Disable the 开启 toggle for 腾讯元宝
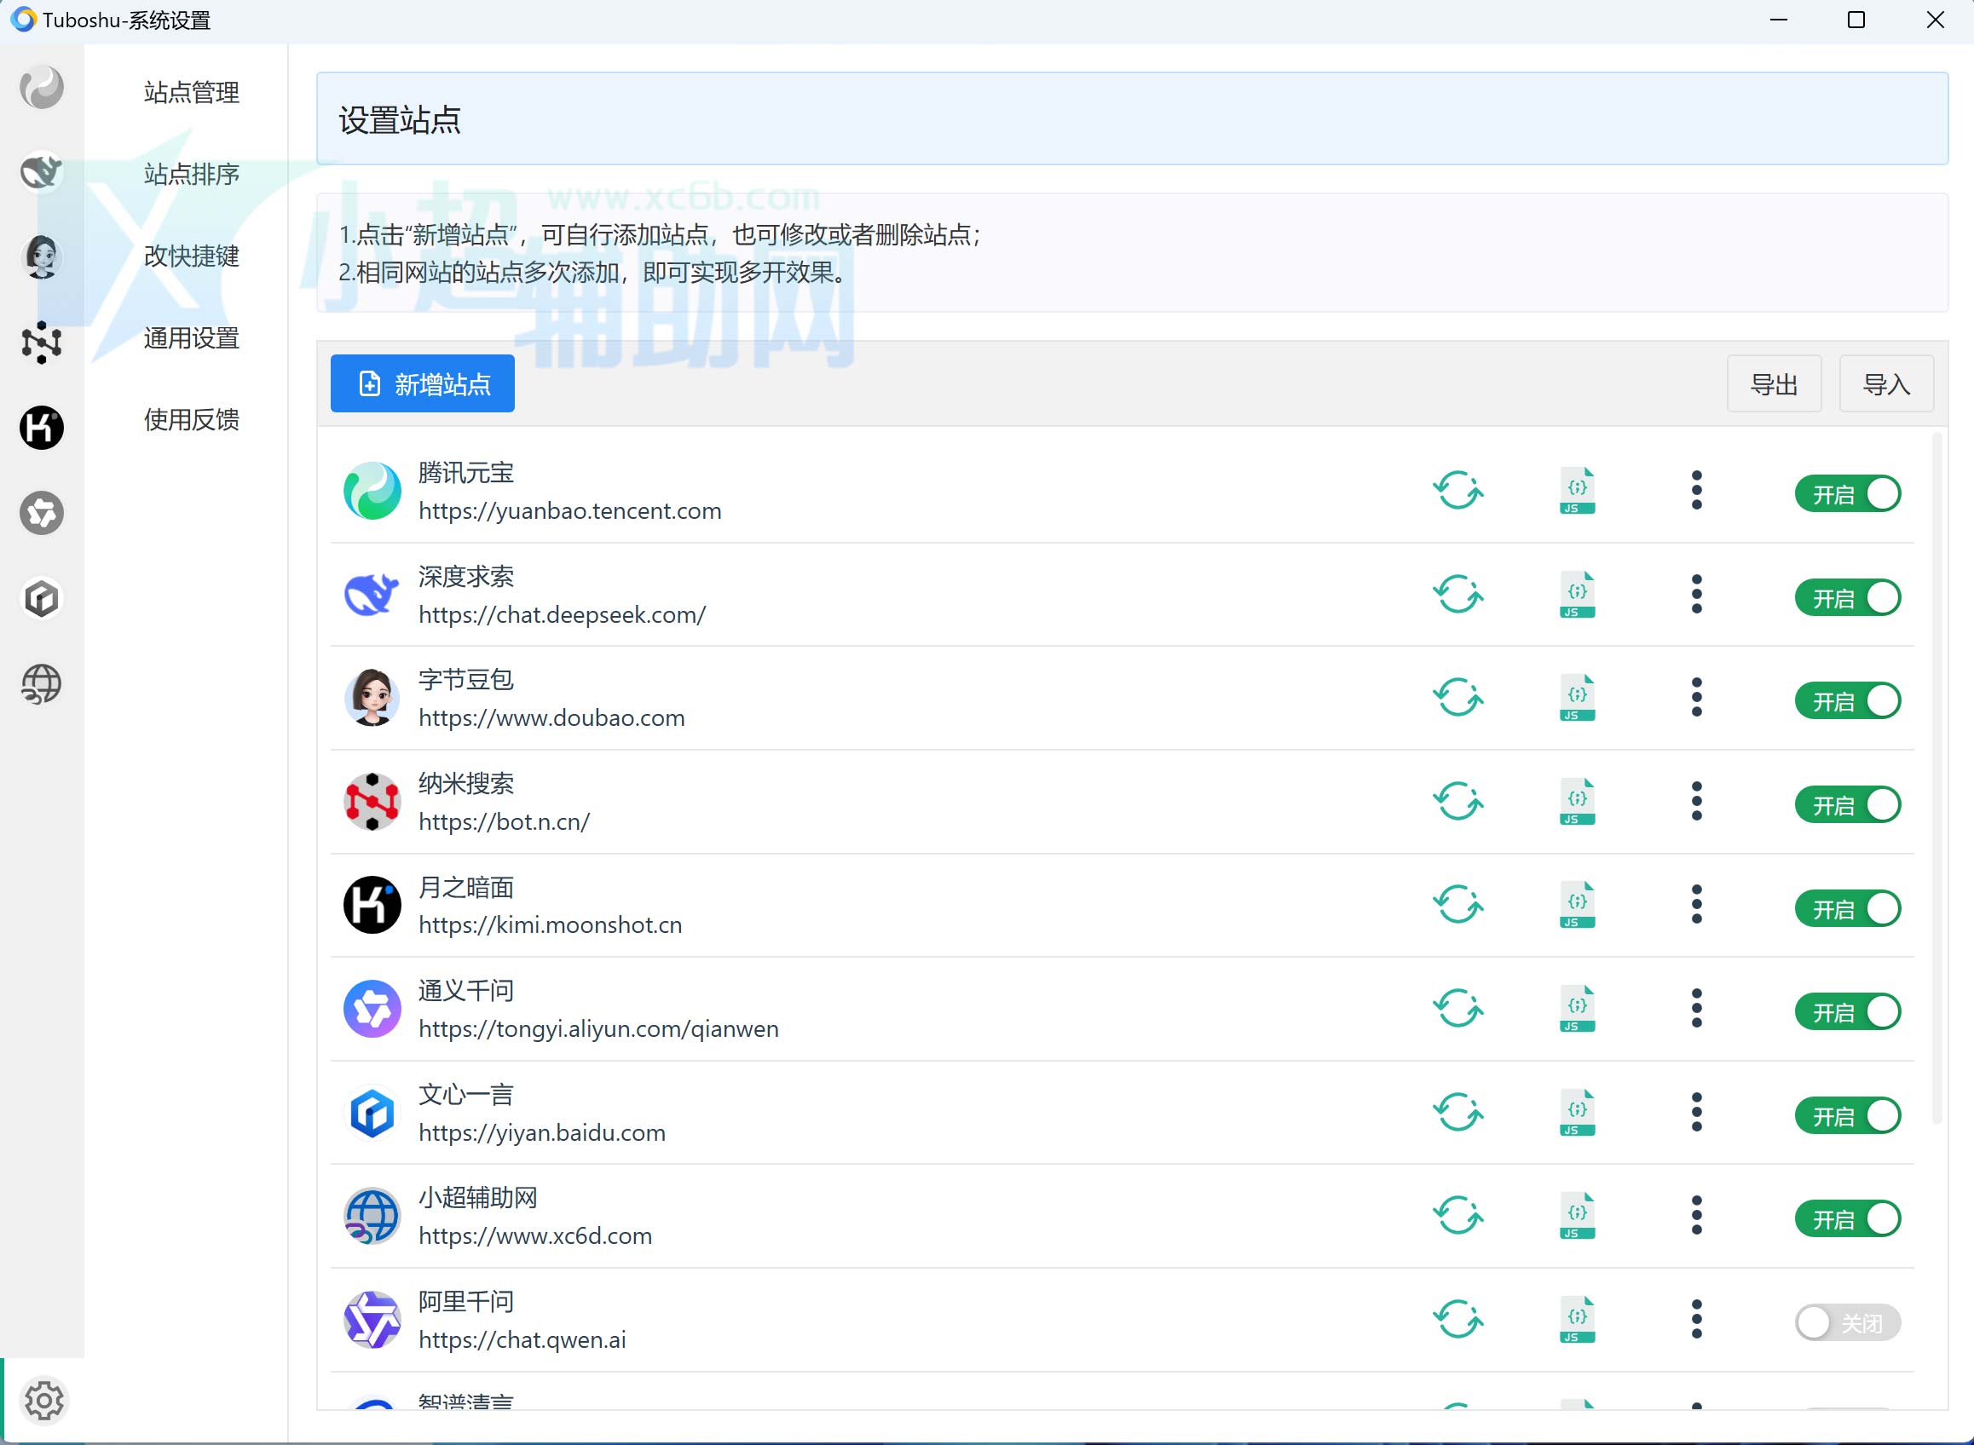Screen dimensions: 1974x1445 pyautogui.click(x=1848, y=492)
